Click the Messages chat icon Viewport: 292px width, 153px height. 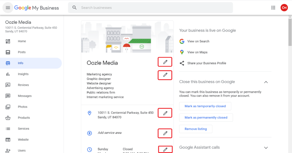(8, 96)
